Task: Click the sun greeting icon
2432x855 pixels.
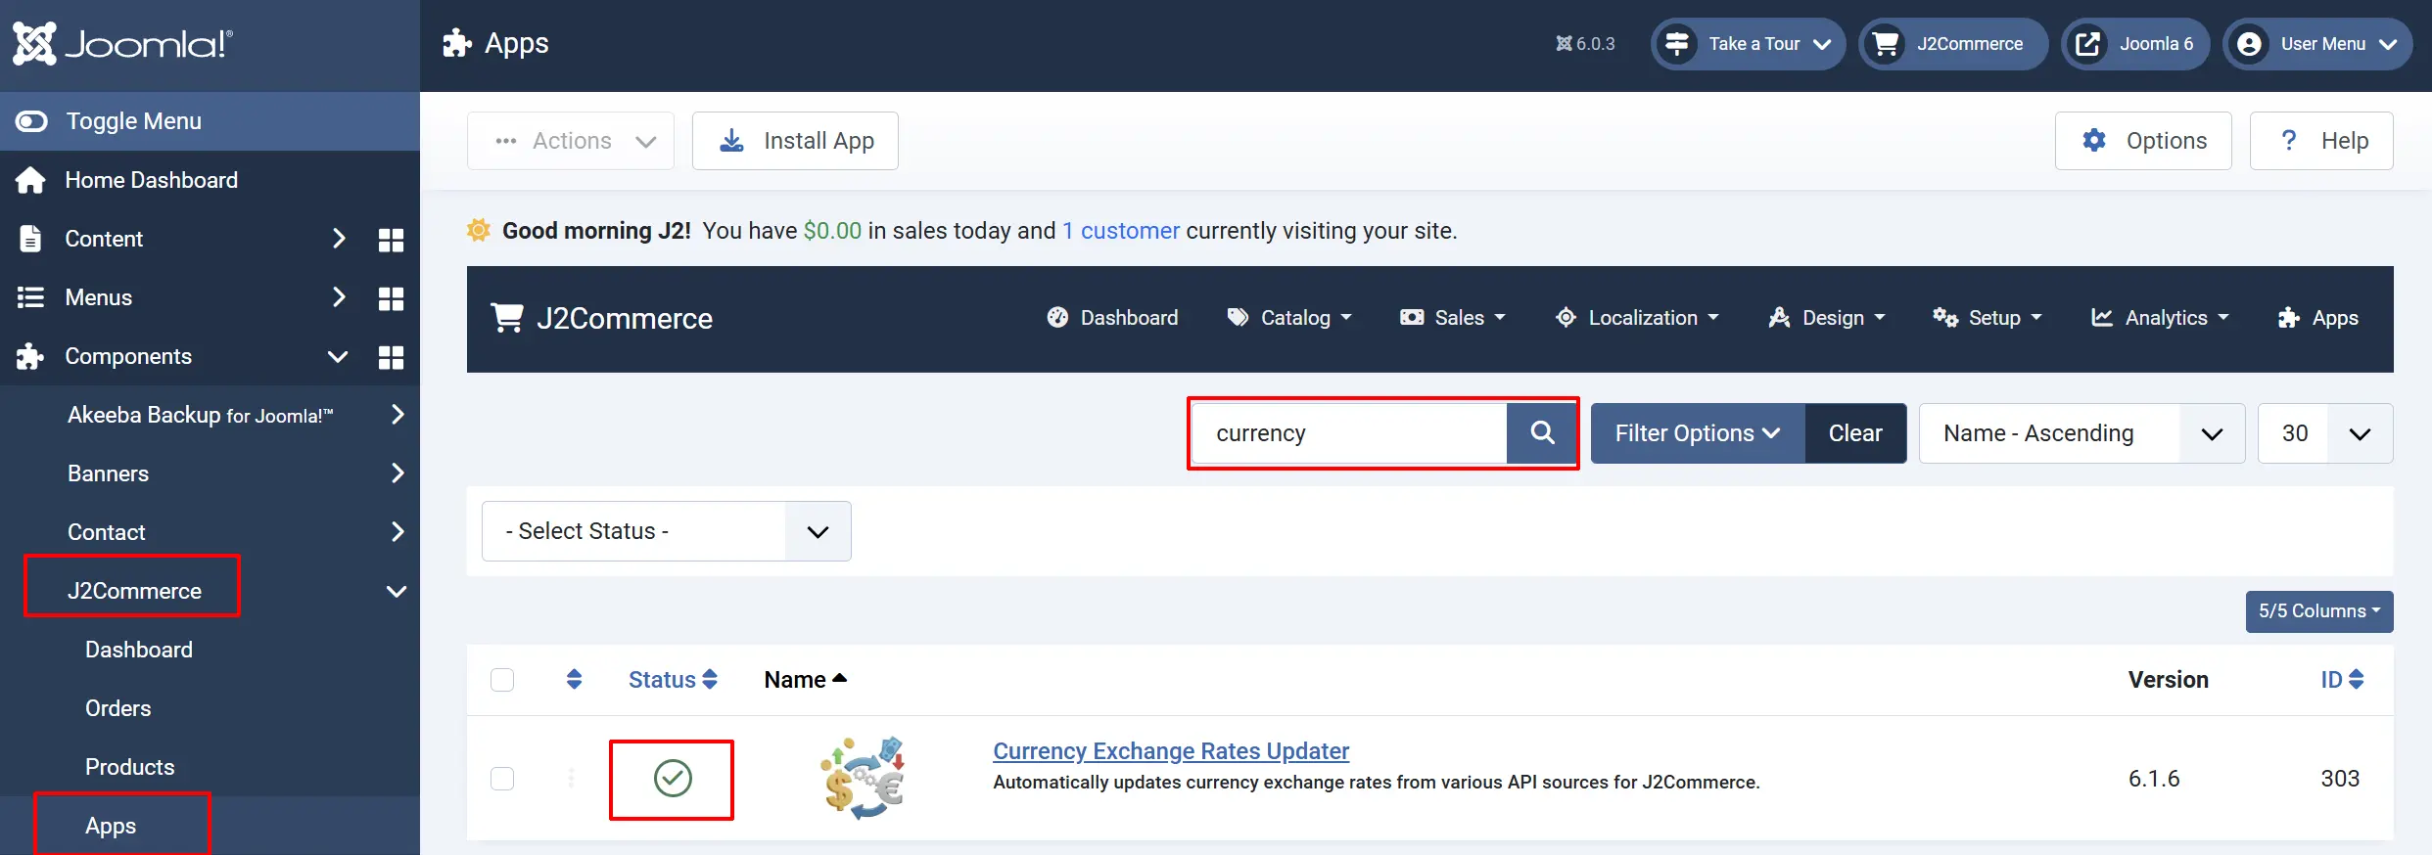Action: (479, 230)
